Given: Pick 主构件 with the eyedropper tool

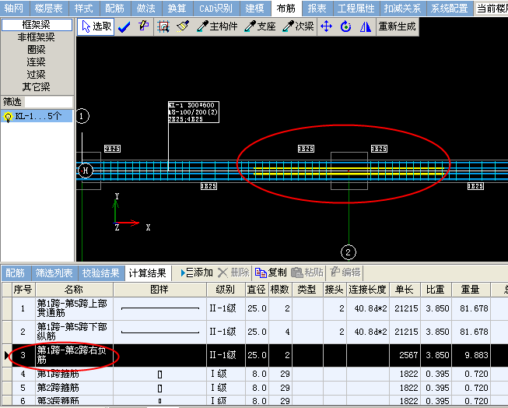Looking at the screenshot, I should click(x=217, y=26).
